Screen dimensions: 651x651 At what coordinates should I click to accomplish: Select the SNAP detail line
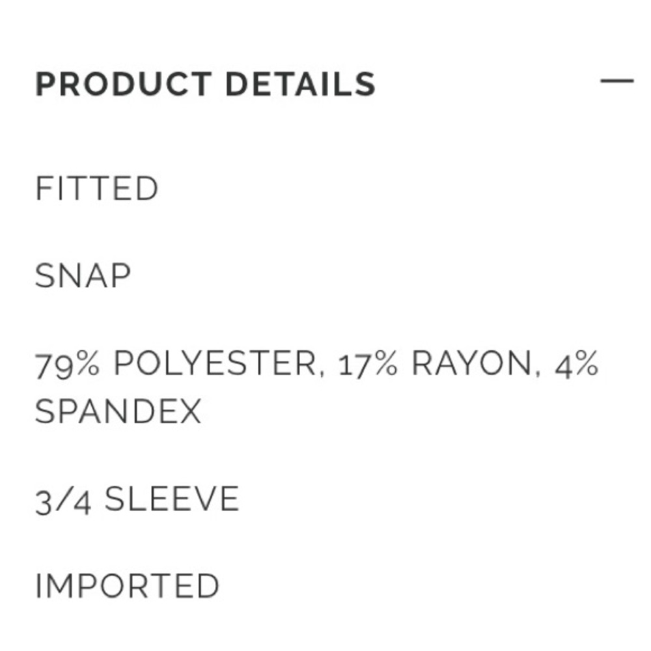83,275
